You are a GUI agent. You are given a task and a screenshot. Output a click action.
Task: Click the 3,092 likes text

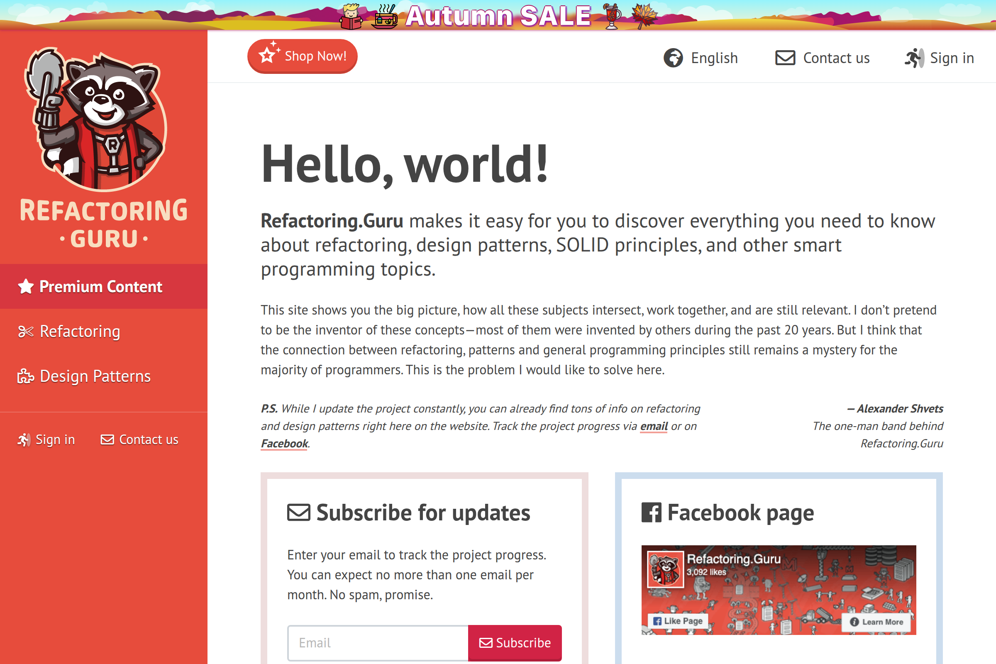pos(706,572)
